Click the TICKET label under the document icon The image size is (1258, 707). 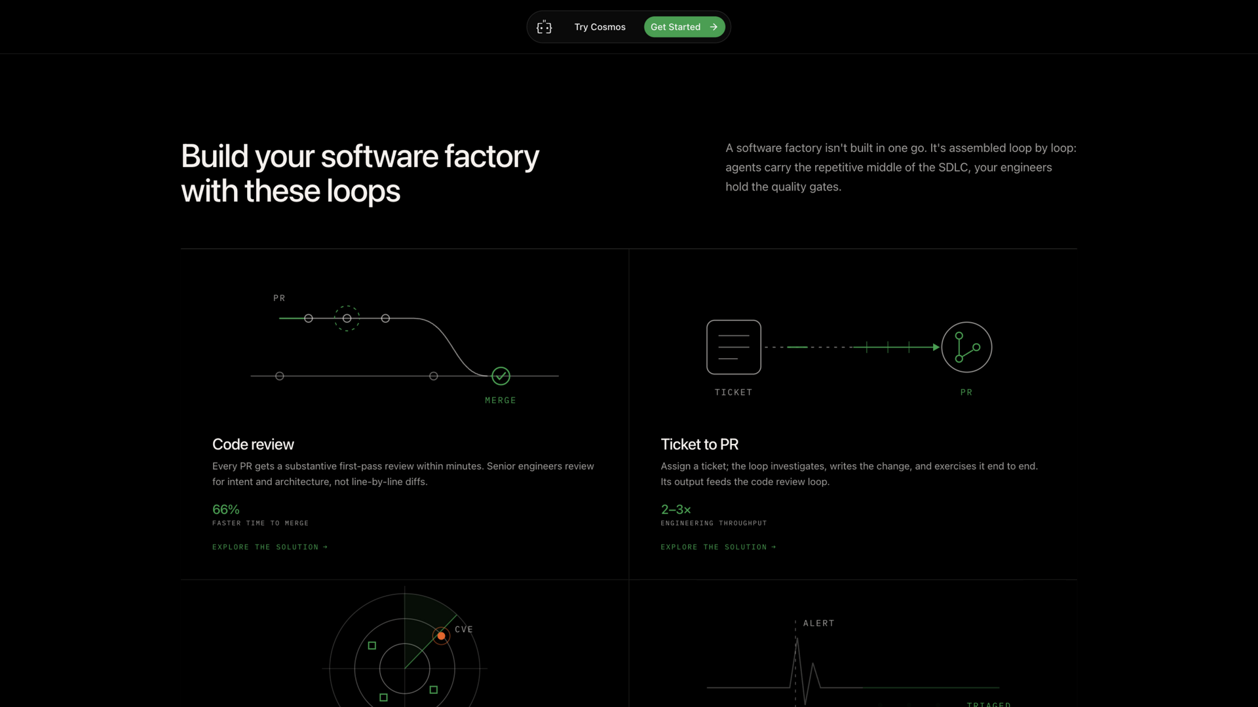[x=733, y=392]
